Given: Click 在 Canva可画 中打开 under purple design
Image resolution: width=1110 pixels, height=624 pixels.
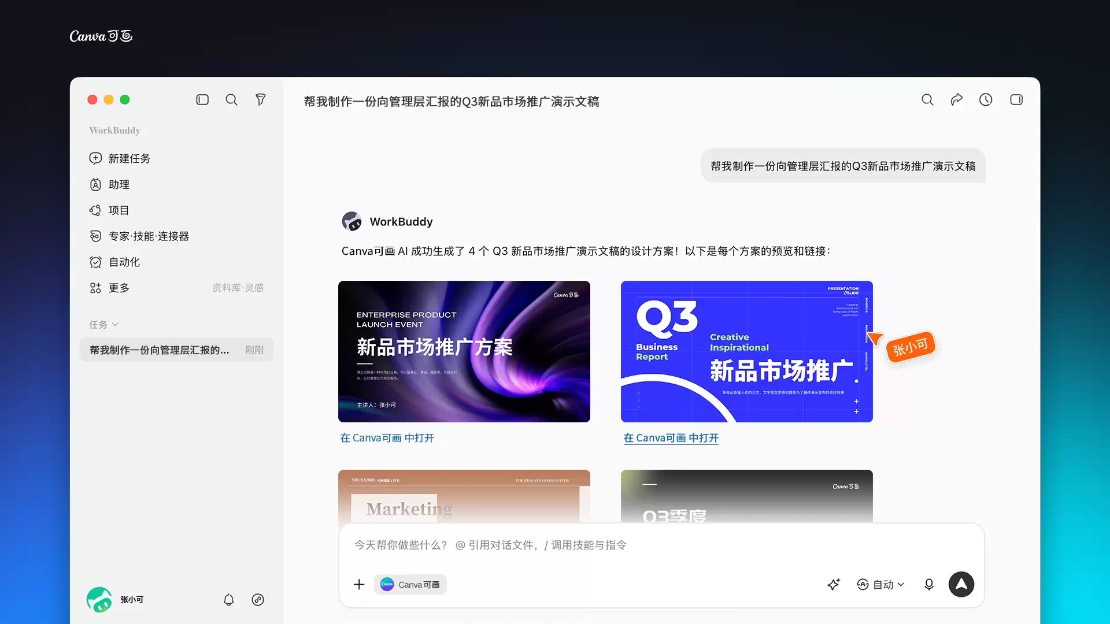Looking at the screenshot, I should click(x=387, y=438).
